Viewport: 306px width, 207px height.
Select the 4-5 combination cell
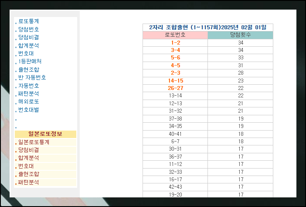(x=175, y=66)
